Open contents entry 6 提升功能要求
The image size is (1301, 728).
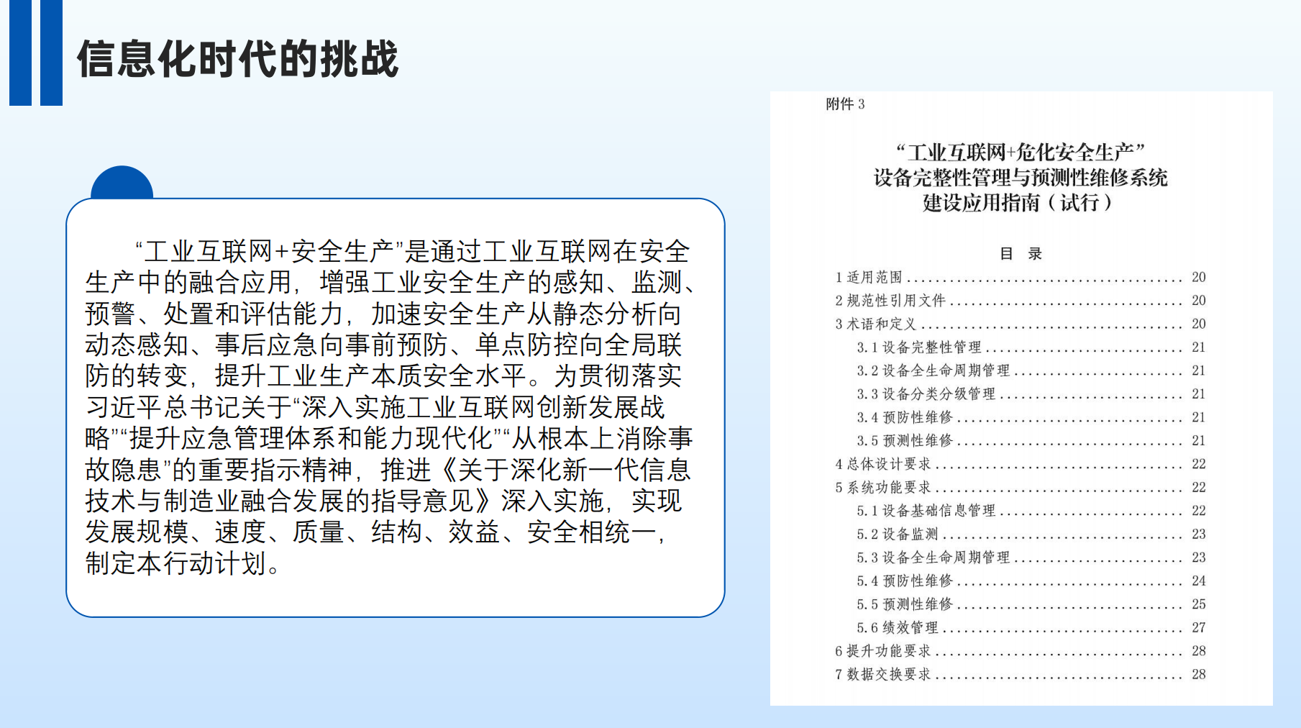[1021, 651]
